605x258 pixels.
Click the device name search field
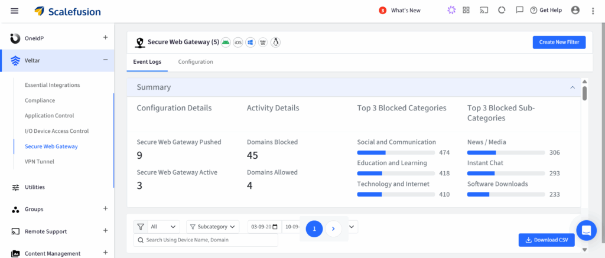[207, 240]
